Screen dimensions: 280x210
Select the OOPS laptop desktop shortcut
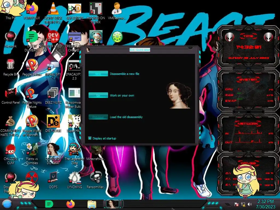click(53, 180)
